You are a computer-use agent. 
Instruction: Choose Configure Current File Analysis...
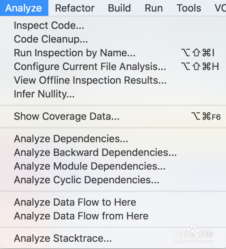click(x=90, y=66)
